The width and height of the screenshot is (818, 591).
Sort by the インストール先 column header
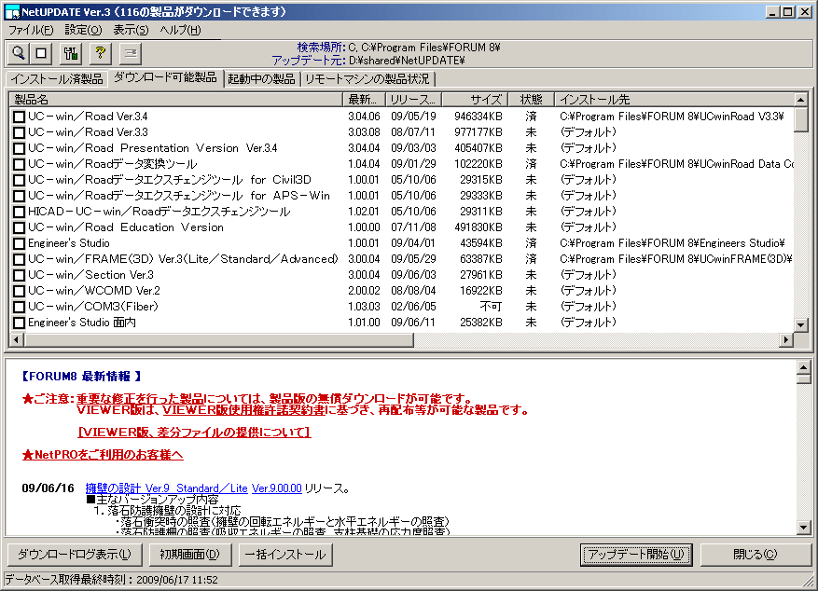(674, 100)
